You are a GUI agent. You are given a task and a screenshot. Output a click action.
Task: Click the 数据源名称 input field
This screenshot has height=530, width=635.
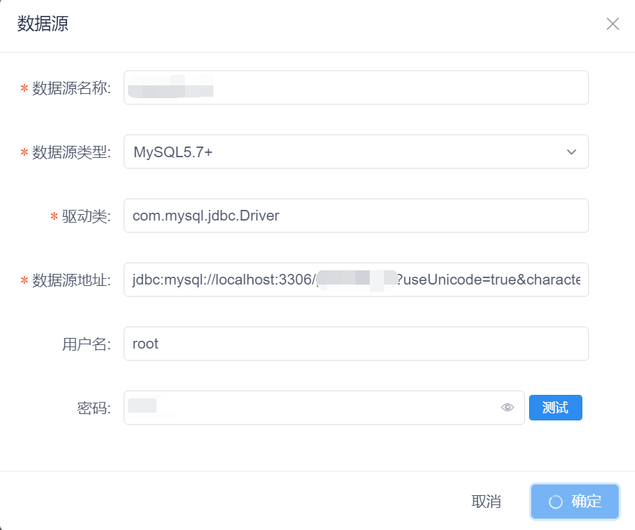coord(356,88)
